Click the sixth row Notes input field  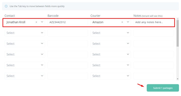[x=154, y=76]
